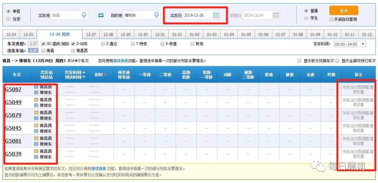This screenshot has height=183, width=378.
Task: Open the calendar icon for 返程日
Action: point(275,15)
